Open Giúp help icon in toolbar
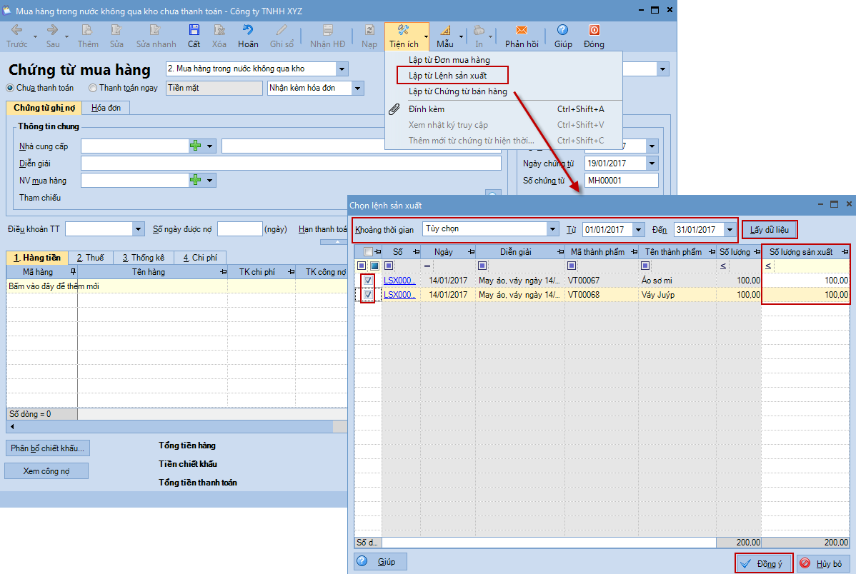Image resolution: width=856 pixels, height=574 pixels. [x=563, y=31]
